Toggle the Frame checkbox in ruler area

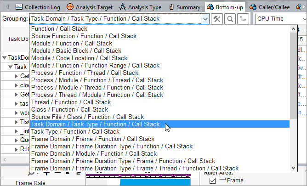pyautogui.click(x=212, y=181)
